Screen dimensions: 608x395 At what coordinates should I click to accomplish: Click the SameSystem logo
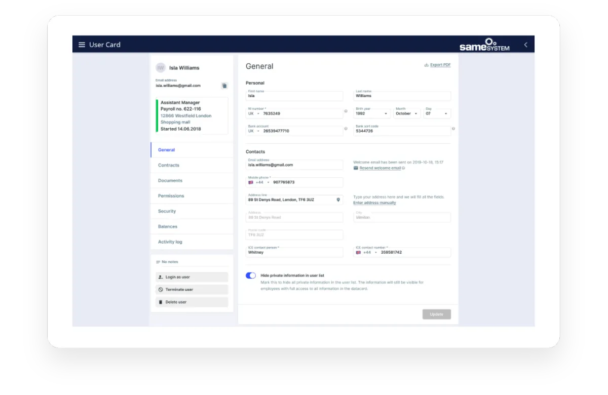[484, 45]
